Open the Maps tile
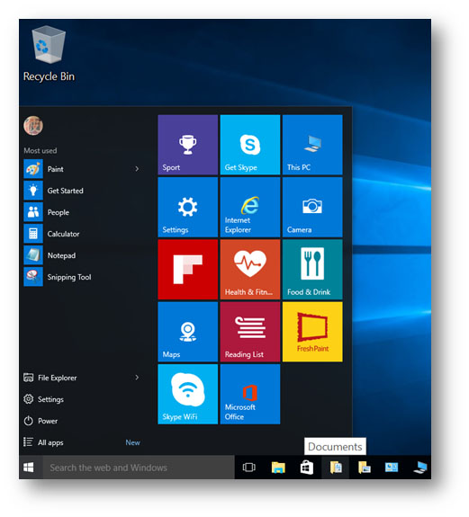 pos(188,332)
